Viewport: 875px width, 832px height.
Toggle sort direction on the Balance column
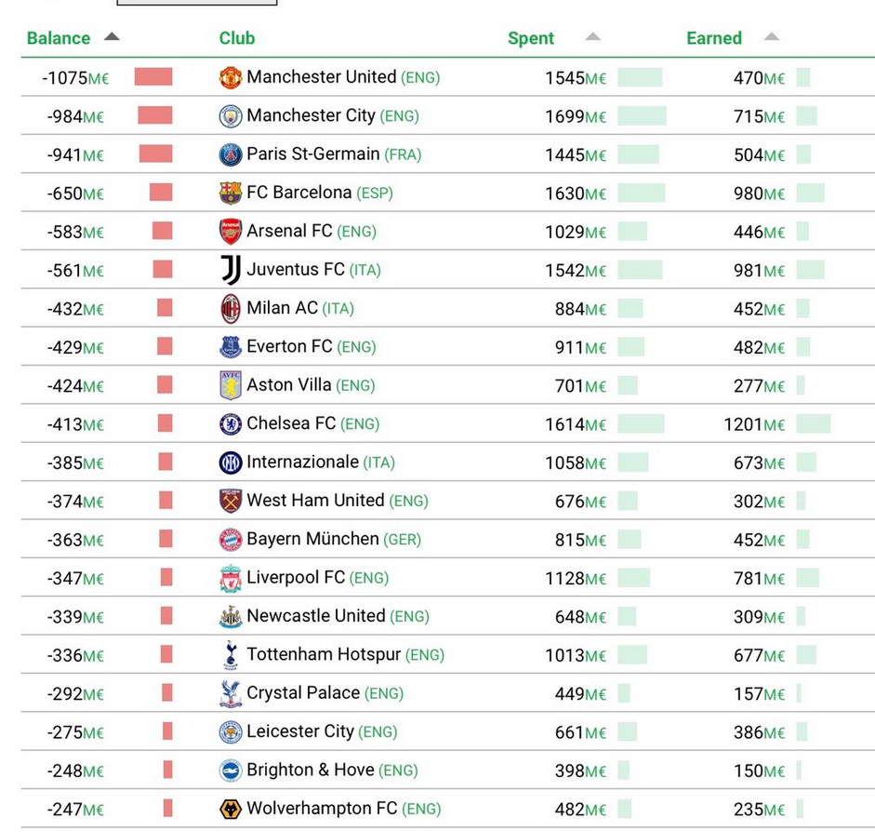pyautogui.click(x=111, y=38)
